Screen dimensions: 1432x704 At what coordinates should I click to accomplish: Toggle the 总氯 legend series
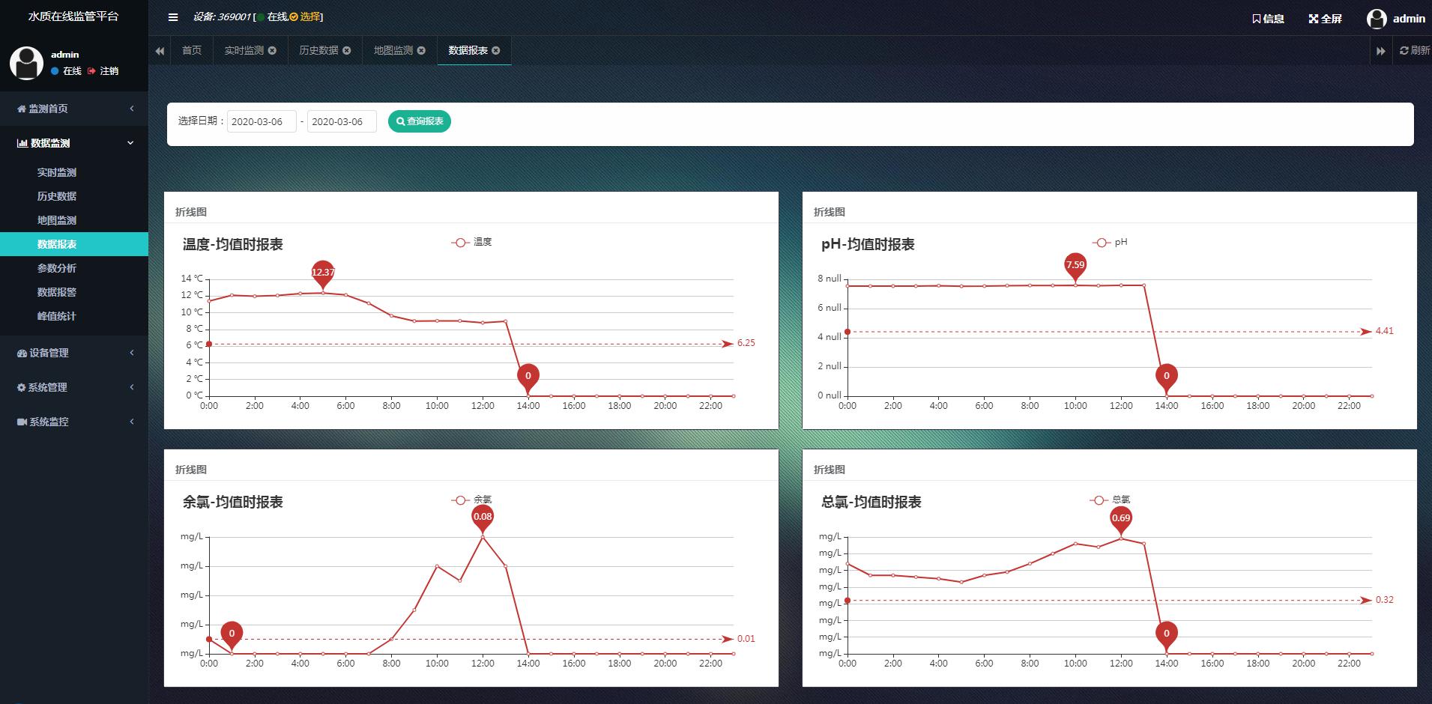[1110, 500]
